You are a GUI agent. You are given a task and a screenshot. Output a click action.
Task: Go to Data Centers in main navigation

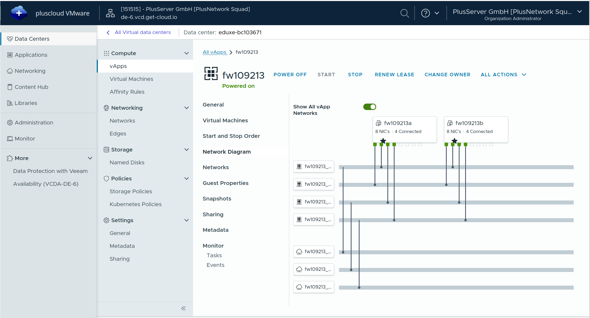pos(48,39)
